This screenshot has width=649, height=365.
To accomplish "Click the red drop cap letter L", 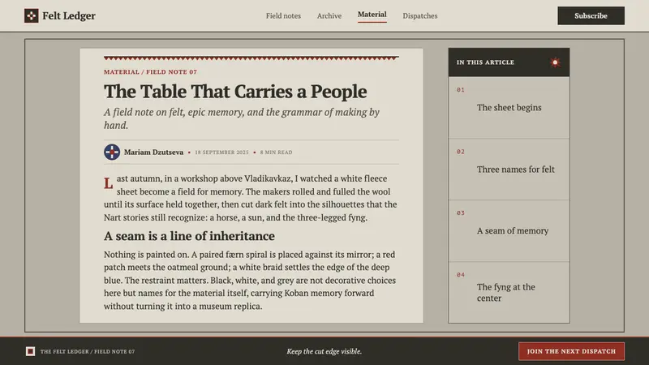I will [109, 183].
